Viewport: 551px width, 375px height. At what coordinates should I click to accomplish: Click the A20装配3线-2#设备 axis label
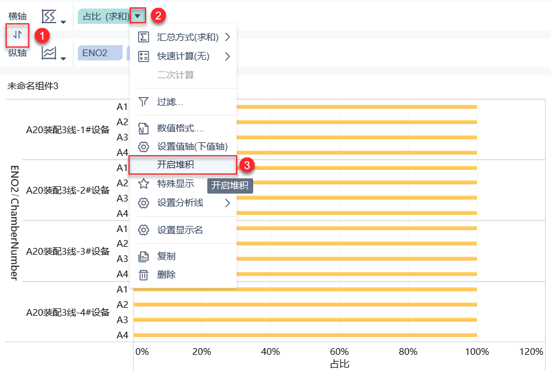point(67,190)
